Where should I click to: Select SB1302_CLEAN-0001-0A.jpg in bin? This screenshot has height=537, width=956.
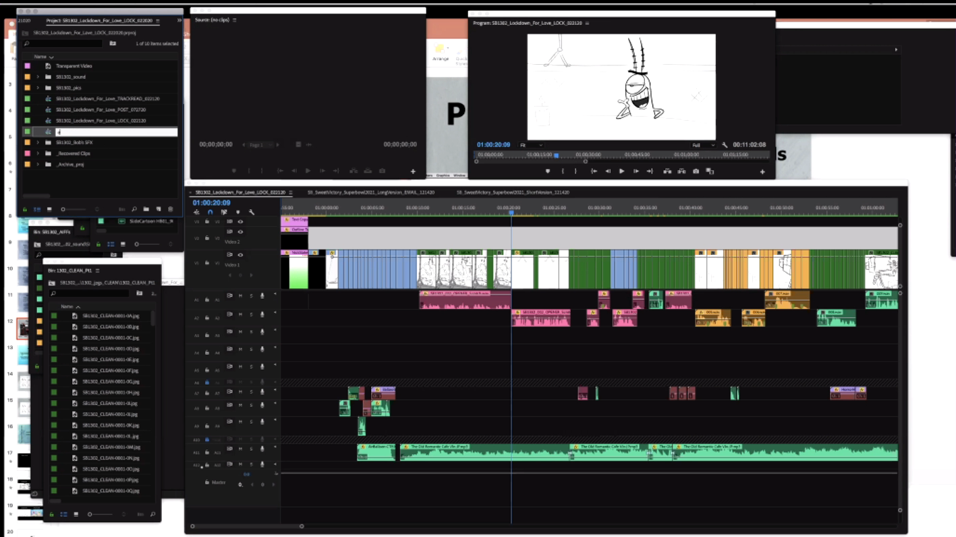[111, 316]
